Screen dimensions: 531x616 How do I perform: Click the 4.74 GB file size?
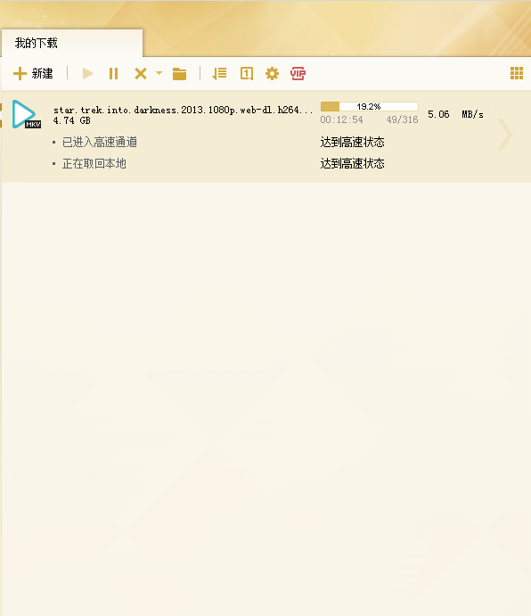(72, 120)
